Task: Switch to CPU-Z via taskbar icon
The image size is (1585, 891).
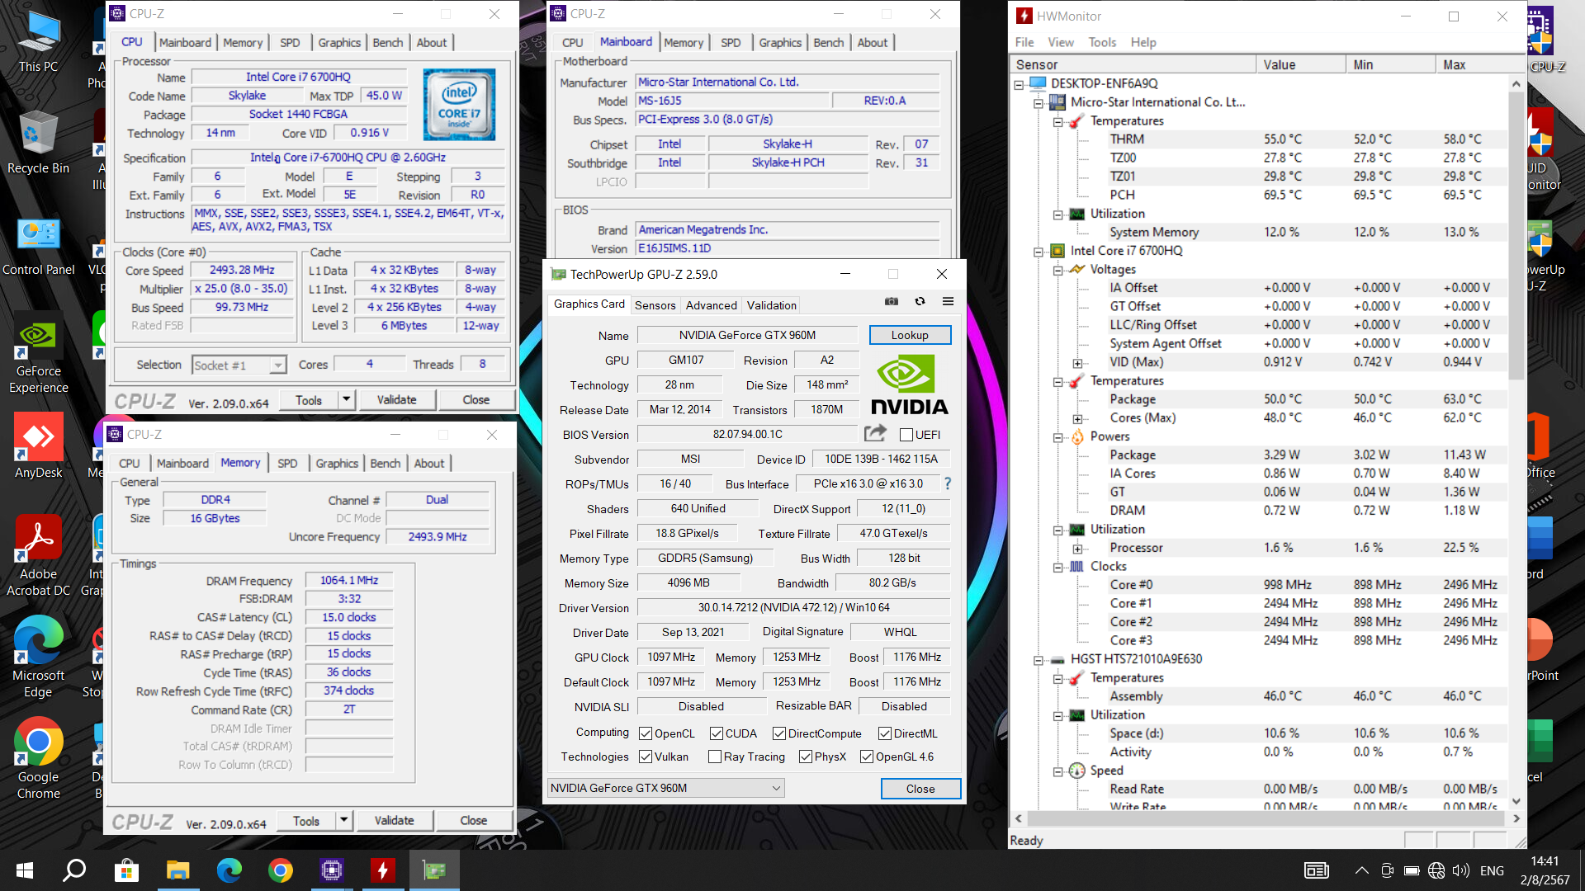Action: [x=331, y=870]
